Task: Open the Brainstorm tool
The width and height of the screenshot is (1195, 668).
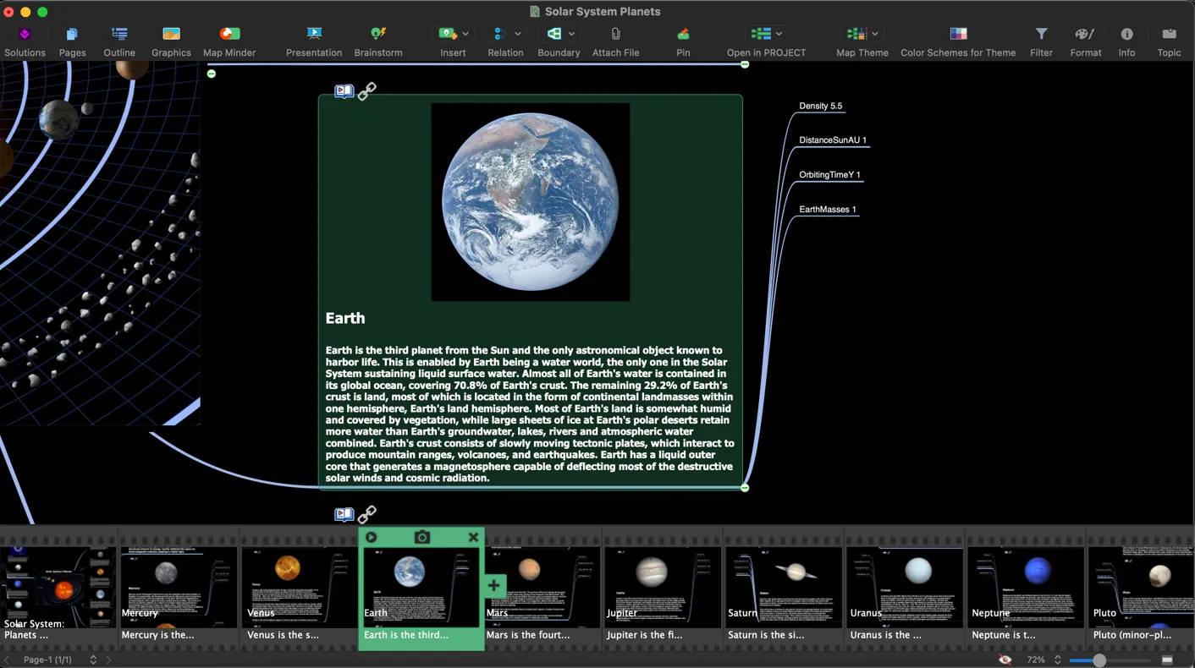Action: tap(377, 38)
